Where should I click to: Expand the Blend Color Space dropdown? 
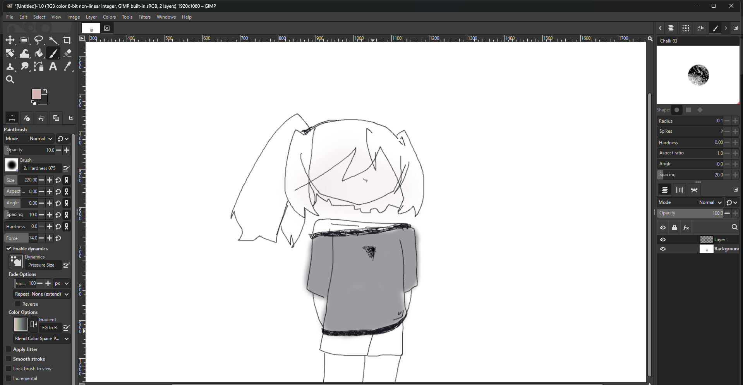[42, 339]
